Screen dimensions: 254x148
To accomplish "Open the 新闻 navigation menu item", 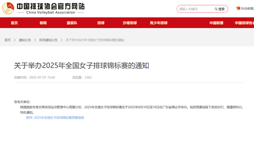I will (x=43, y=23).
